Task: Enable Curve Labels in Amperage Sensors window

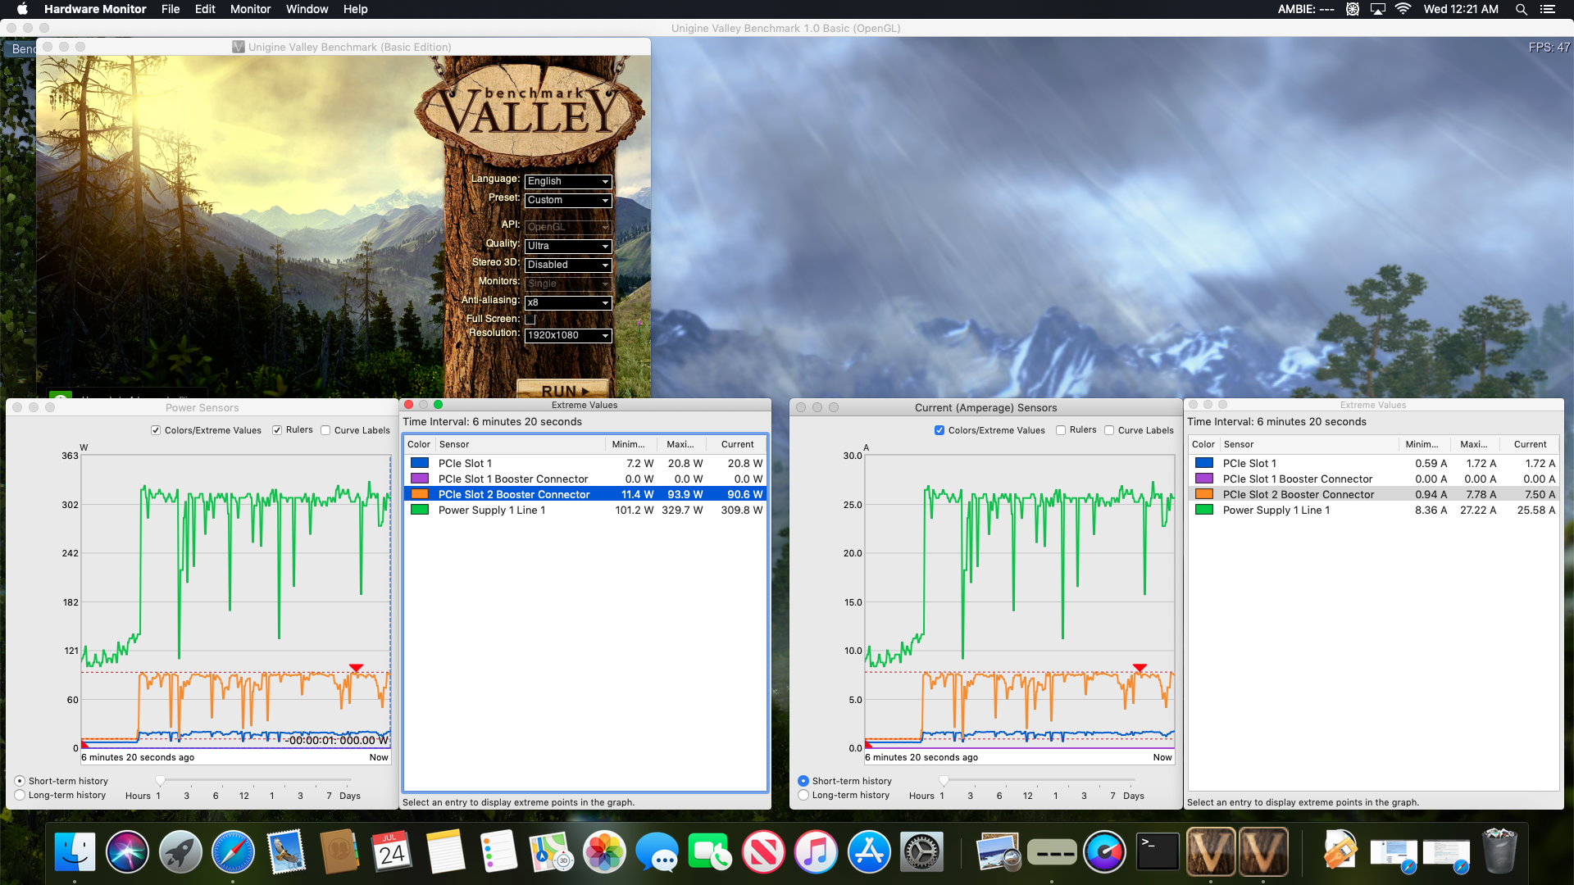Action: pyautogui.click(x=1109, y=430)
